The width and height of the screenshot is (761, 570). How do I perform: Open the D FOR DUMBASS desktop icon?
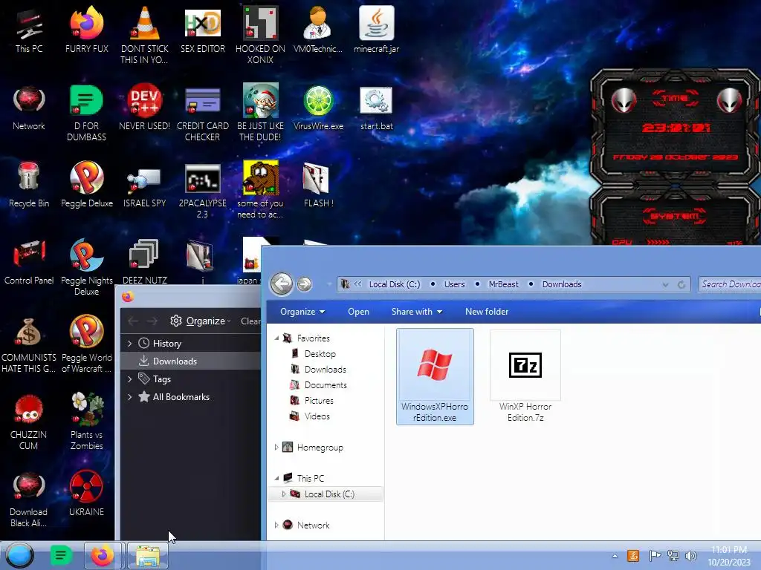click(86, 113)
